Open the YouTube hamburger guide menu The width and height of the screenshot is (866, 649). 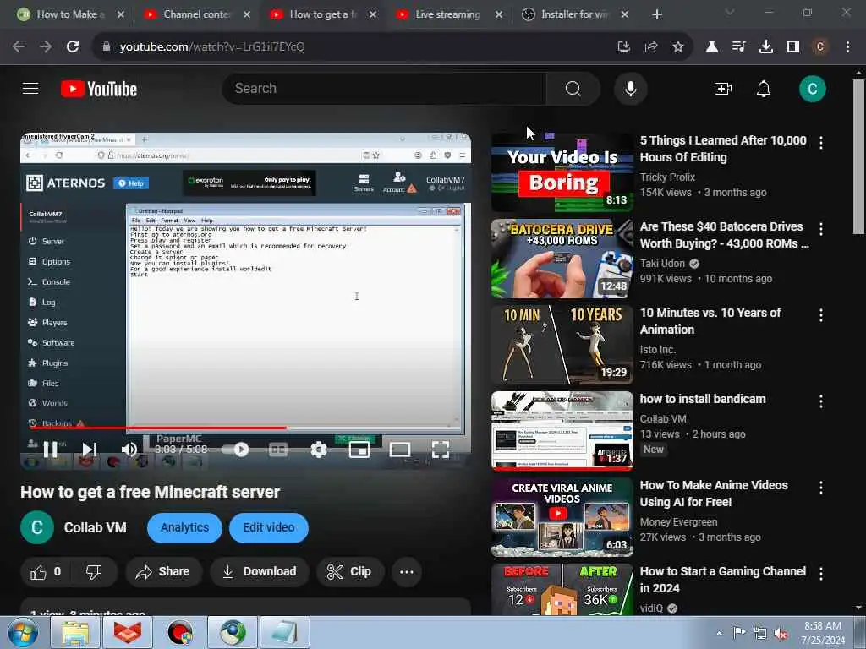(x=30, y=88)
